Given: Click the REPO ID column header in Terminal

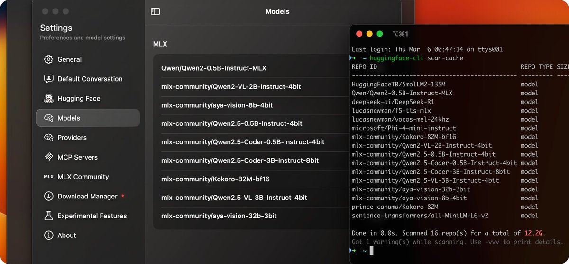Looking at the screenshot, I should click(365, 67).
